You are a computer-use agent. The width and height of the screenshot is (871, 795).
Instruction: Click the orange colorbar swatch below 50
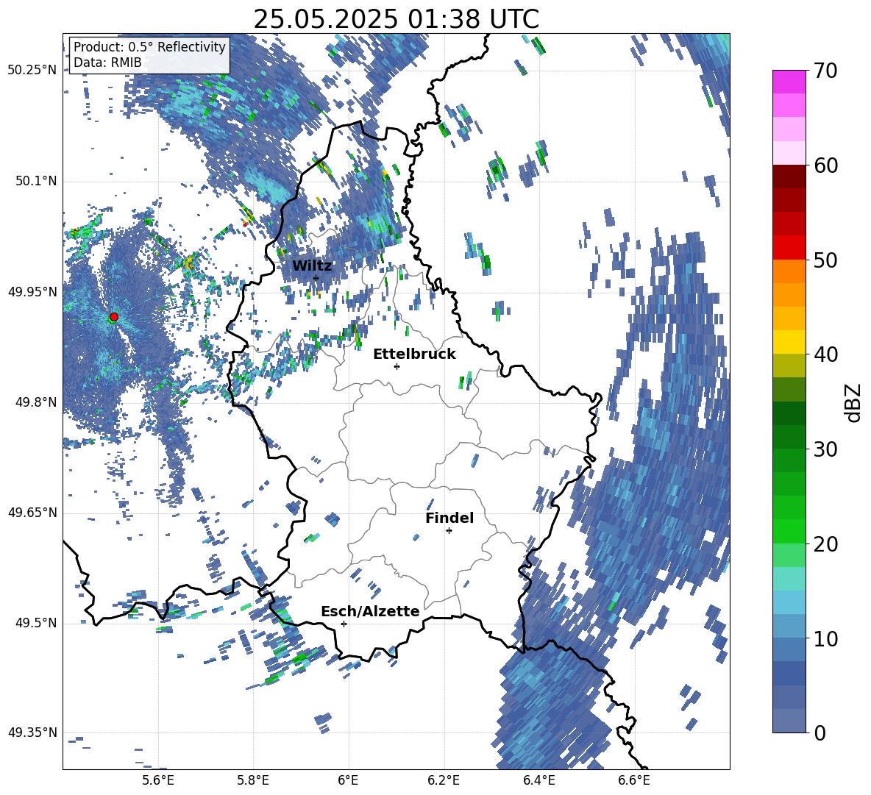click(x=789, y=271)
